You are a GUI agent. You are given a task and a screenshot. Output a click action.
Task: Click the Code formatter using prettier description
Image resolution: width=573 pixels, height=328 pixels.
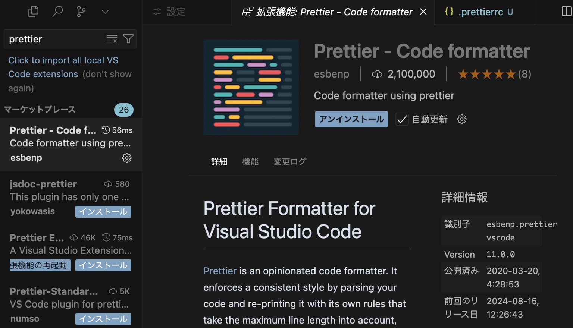pyautogui.click(x=384, y=96)
